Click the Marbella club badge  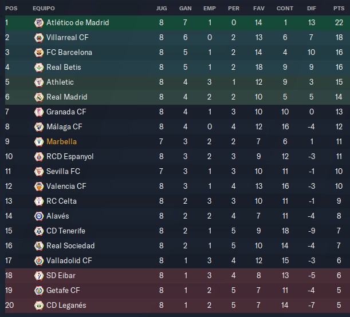coord(39,142)
